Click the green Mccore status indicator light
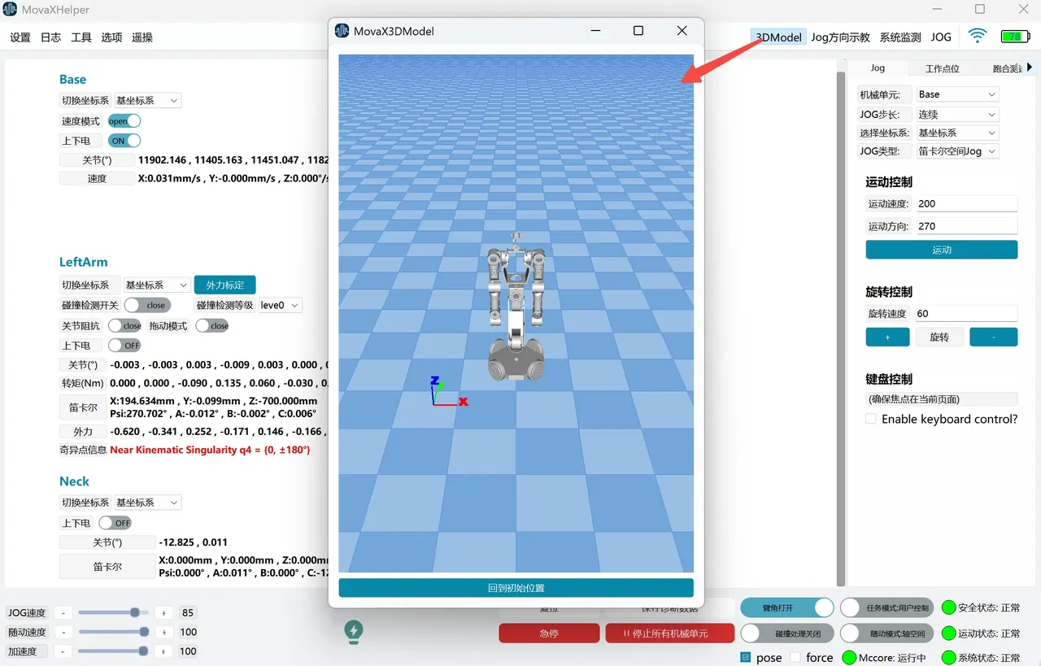The image size is (1041, 666). pos(849,657)
